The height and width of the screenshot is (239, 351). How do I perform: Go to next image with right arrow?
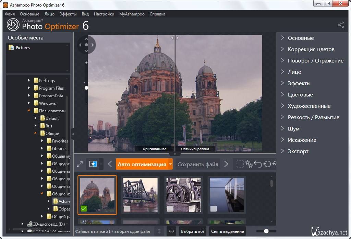[x=226, y=164]
